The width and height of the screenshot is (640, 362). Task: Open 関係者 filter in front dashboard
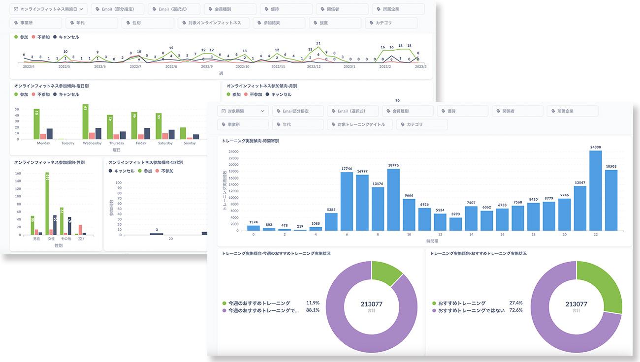pos(517,111)
